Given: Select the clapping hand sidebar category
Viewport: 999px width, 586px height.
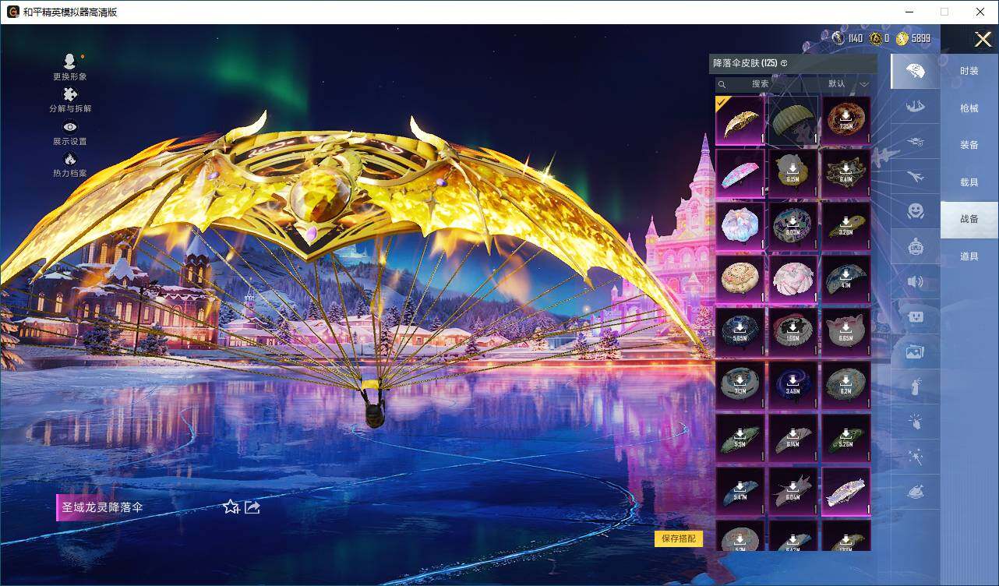Looking at the screenshot, I should pos(915,422).
